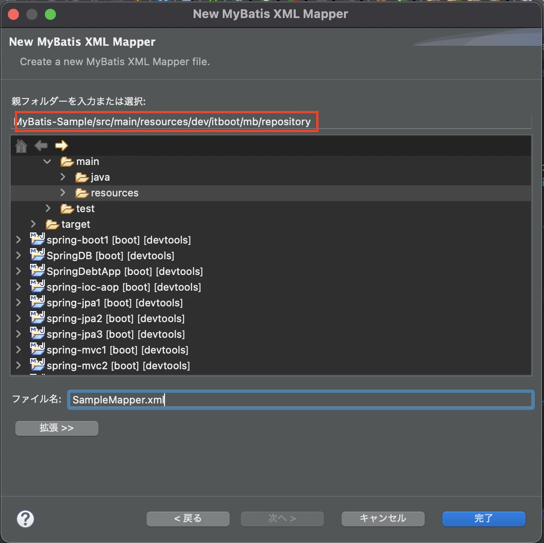544x543 pixels.
Task: Select spring-ioc-aop [boot] [devtools] label
Action: pyautogui.click(x=124, y=287)
